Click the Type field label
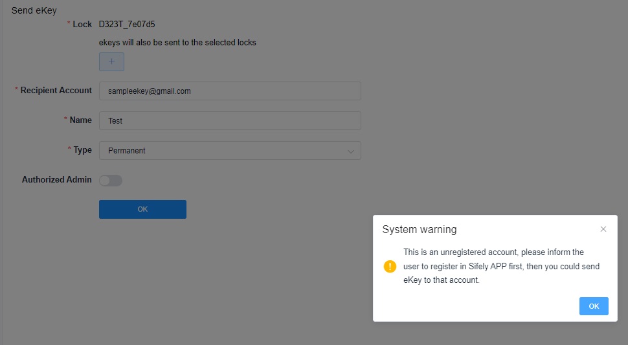628x345 pixels. coord(82,150)
